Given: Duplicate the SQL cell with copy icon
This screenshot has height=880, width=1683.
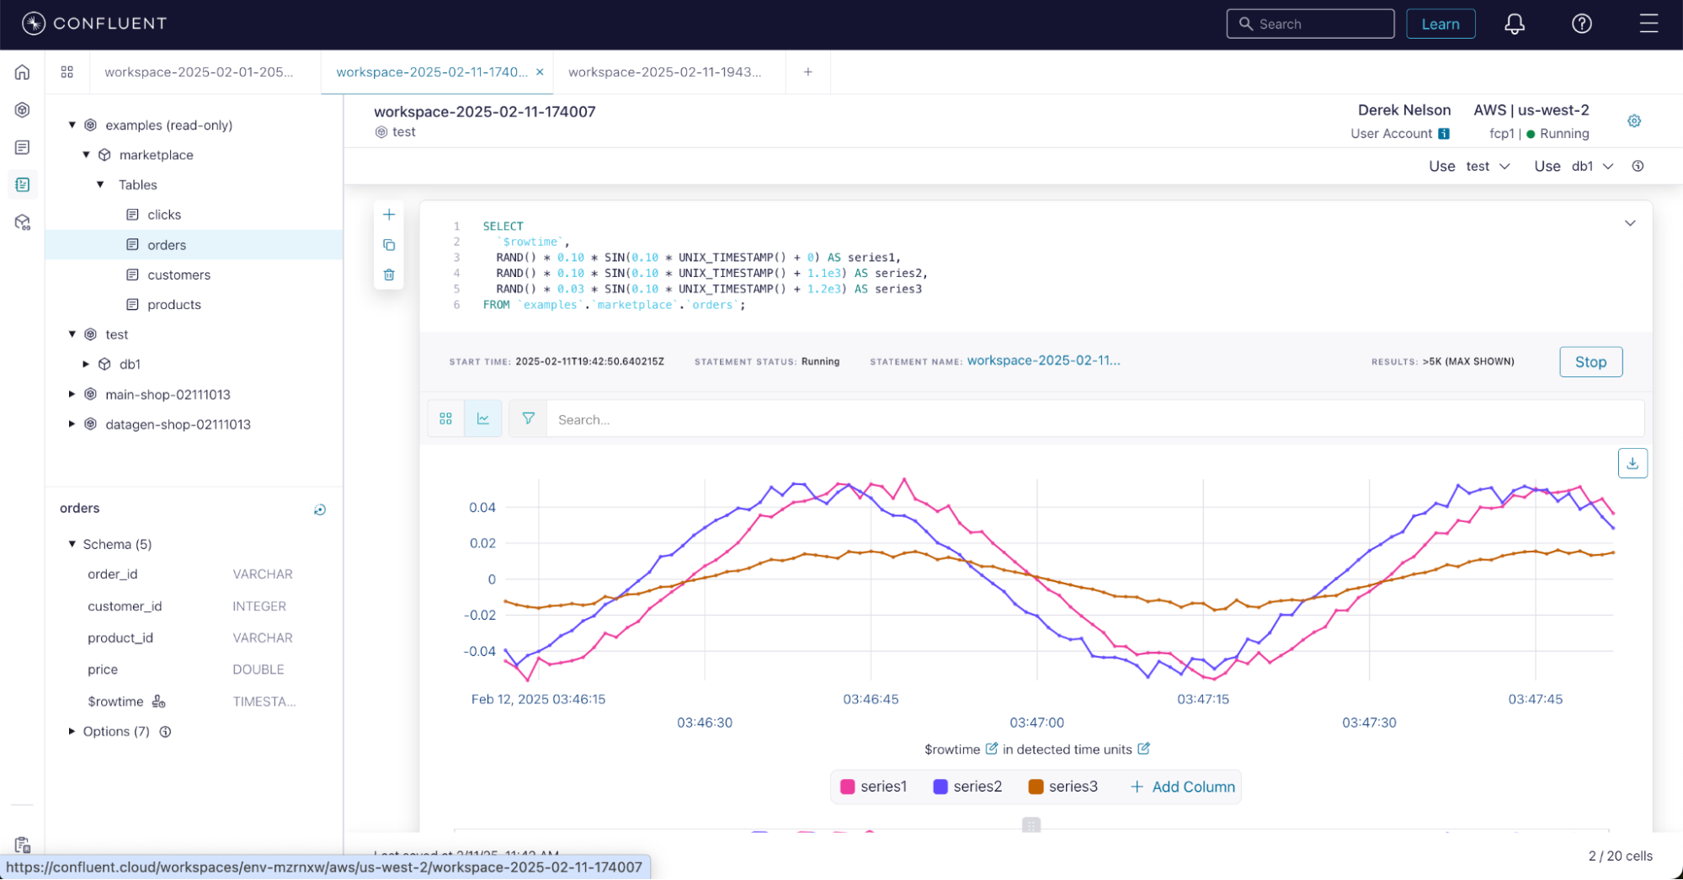Looking at the screenshot, I should [389, 245].
